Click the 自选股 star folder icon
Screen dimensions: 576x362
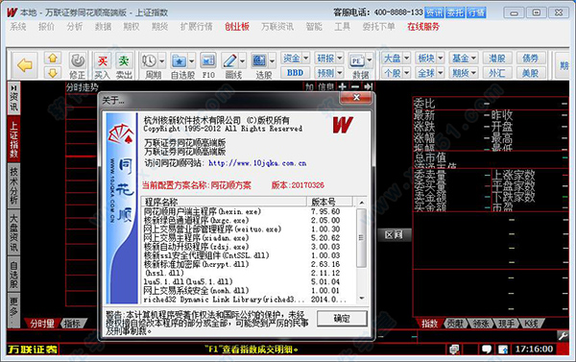coord(180,60)
